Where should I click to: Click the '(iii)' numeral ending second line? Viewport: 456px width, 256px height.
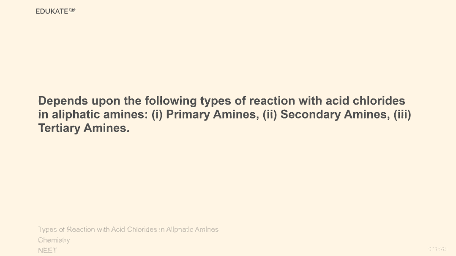402,115
